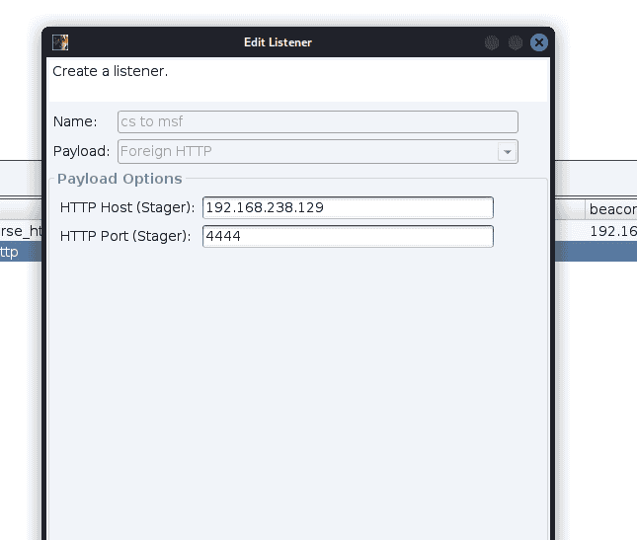Screen dimensions: 637x540
Task: Click the Name field containing cs to msf
Action: tap(317, 121)
